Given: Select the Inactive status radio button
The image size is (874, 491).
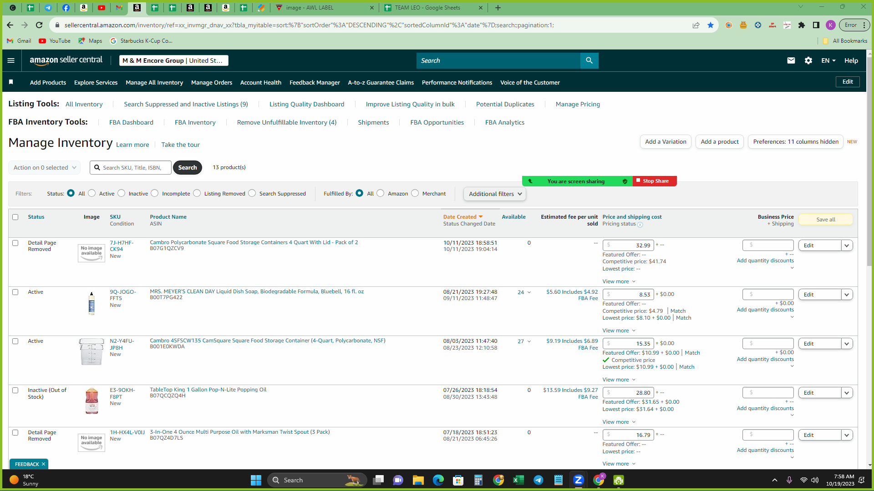Looking at the screenshot, I should (122, 193).
